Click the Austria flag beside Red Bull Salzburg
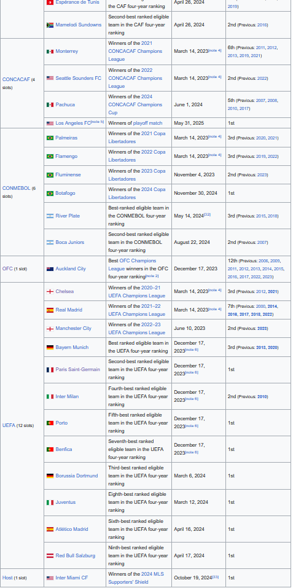Viewport: 293px width, 588px height. 50,556
